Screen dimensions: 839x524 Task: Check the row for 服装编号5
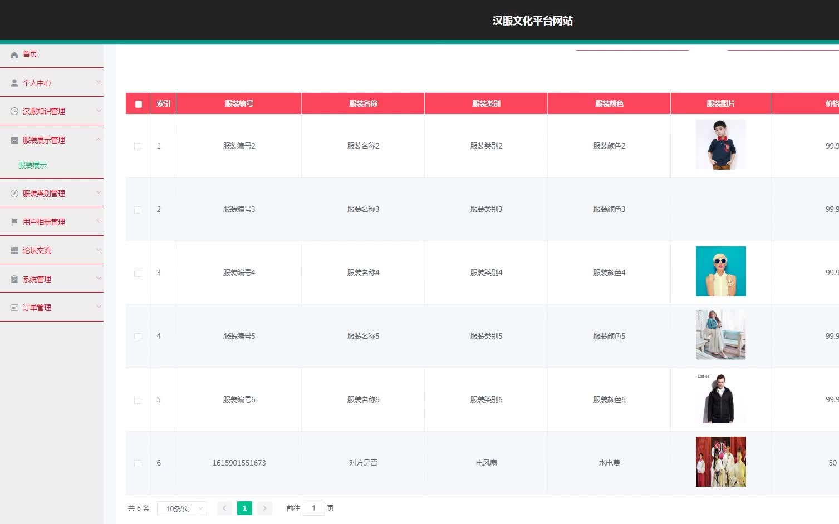tap(138, 337)
